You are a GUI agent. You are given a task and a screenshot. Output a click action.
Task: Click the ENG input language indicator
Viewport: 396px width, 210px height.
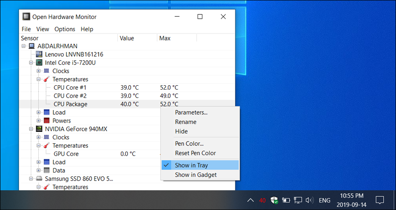[325, 200]
